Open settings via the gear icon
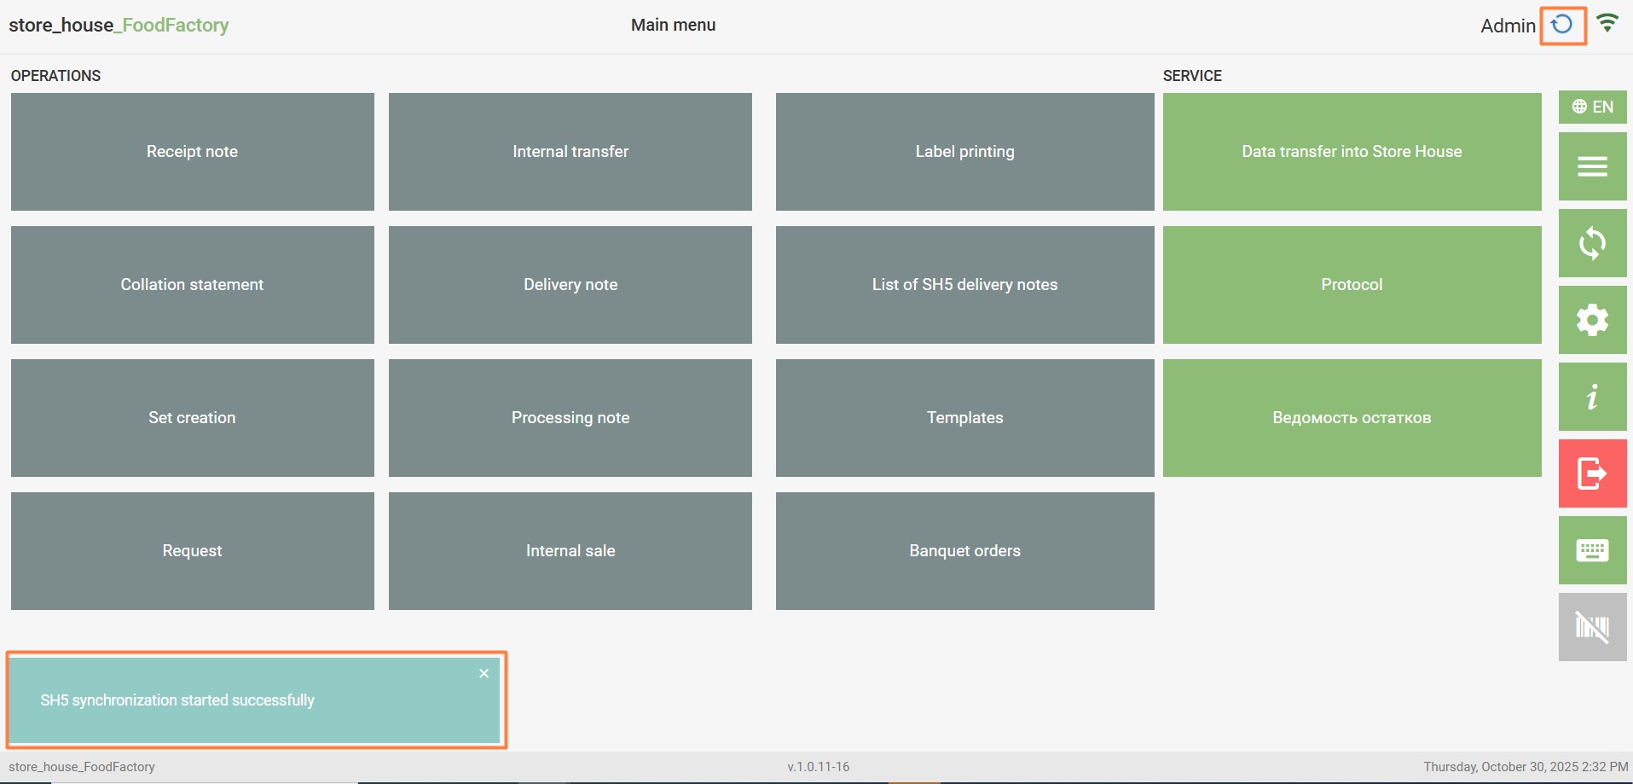This screenshot has width=1633, height=784. click(x=1592, y=320)
